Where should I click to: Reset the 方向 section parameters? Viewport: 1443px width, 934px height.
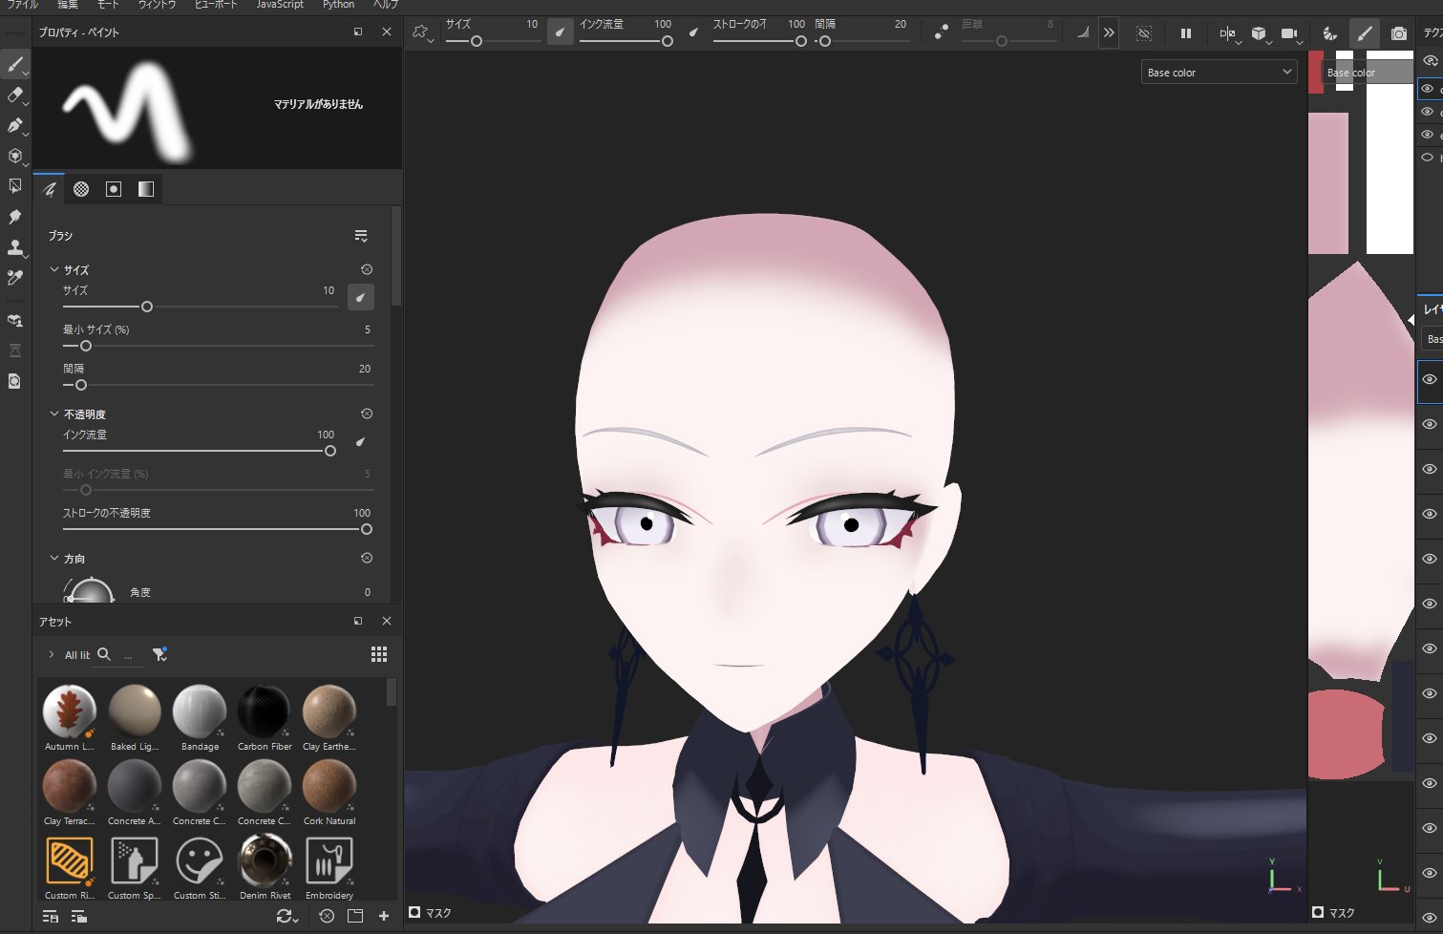pyautogui.click(x=367, y=558)
